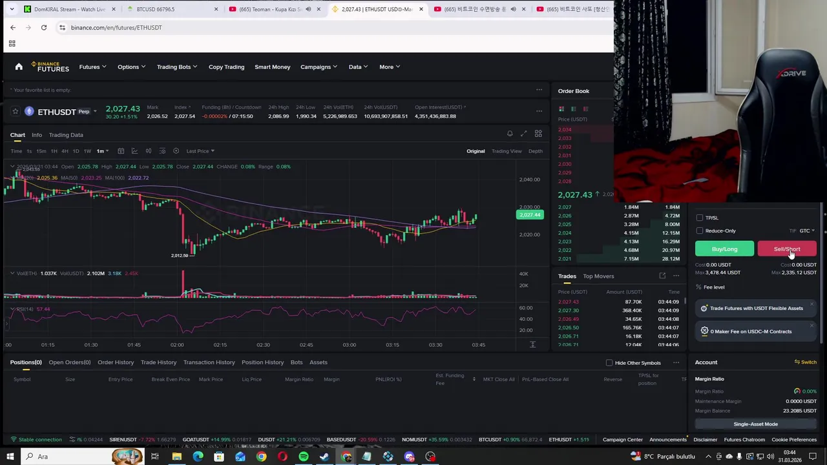Open the Position History tab
Viewport: 827px width, 465px height.
[262, 362]
